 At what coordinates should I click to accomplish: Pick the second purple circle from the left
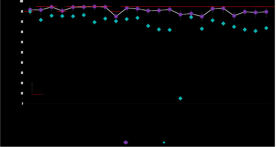(41, 10)
